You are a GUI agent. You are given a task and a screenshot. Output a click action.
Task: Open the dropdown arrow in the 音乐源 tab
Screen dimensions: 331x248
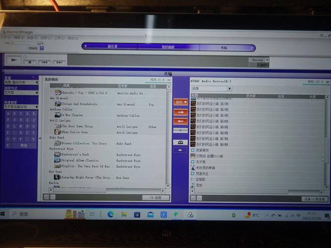(x=85, y=46)
